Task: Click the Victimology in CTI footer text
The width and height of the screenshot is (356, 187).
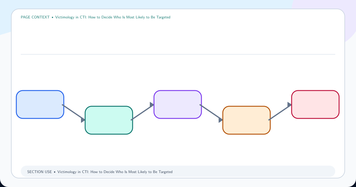Action: pos(115,172)
